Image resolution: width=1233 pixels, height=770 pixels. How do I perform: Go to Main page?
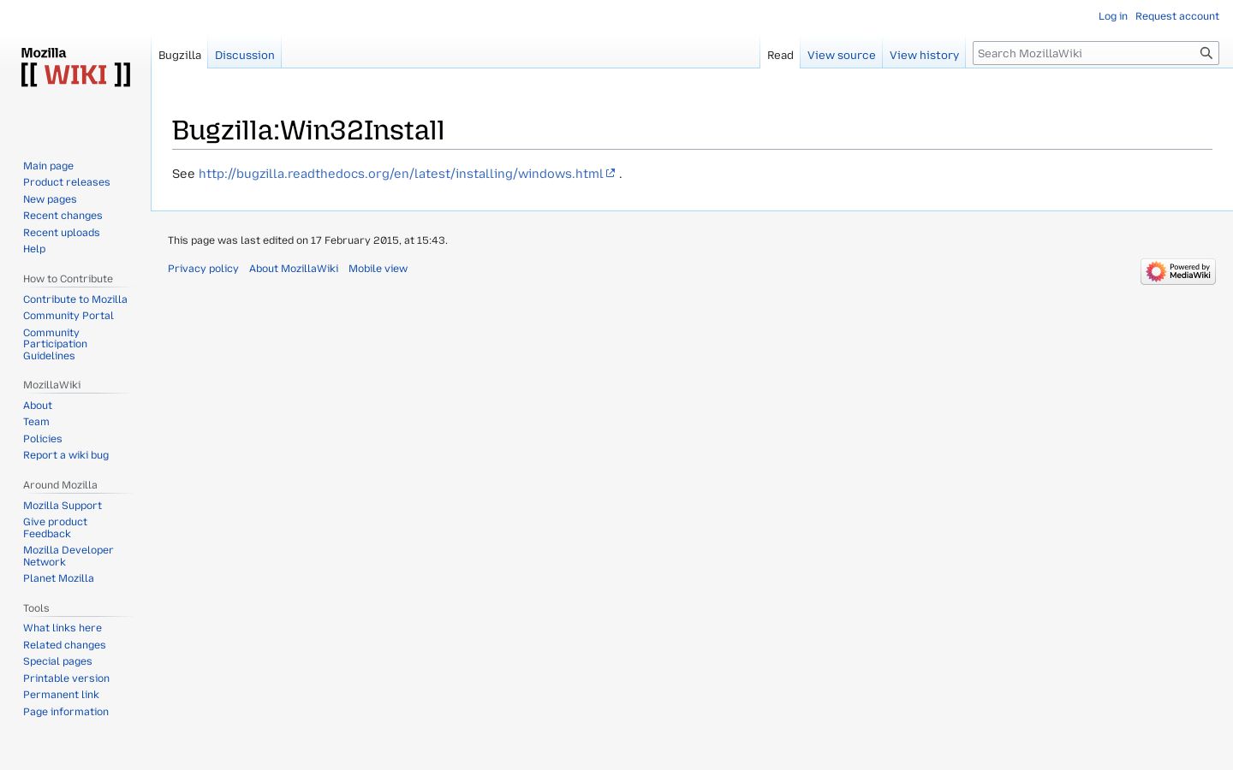48,166
